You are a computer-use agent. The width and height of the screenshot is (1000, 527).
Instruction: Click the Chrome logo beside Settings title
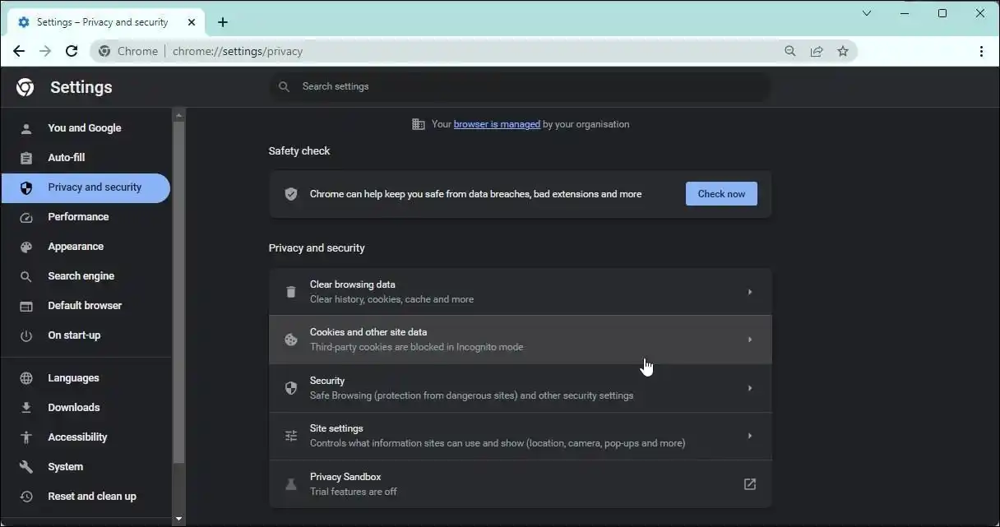(x=25, y=87)
